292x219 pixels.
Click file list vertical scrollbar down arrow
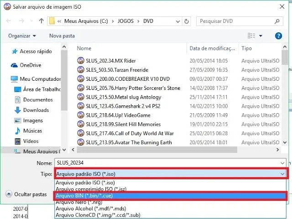coord(285,142)
